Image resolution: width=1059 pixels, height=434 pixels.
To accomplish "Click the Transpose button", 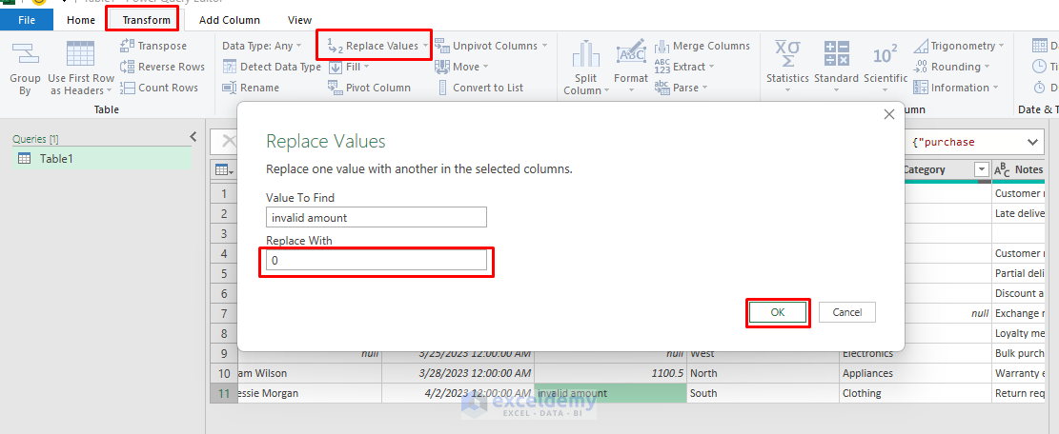I will coord(153,46).
